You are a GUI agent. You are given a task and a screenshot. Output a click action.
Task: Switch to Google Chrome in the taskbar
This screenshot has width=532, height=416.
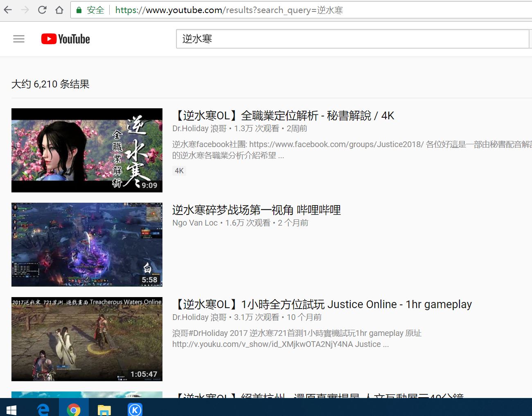pos(74,409)
